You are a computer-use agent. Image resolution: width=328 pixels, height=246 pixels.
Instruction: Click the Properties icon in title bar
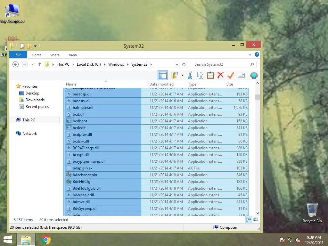[22, 46]
